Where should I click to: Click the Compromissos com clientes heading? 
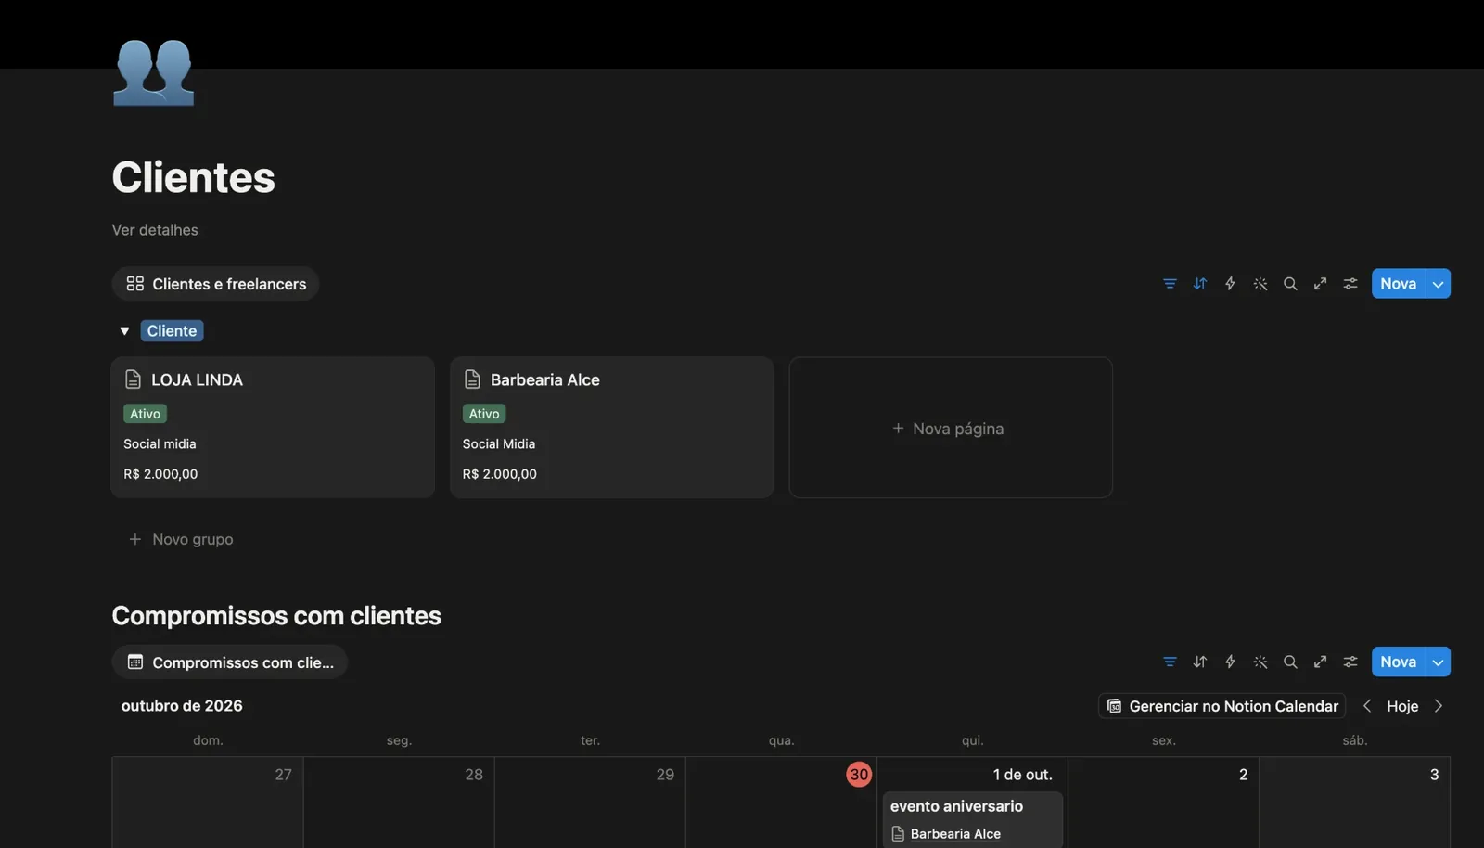[x=276, y=616]
